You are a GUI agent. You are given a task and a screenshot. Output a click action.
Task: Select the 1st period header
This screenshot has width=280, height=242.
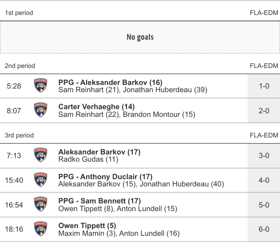point(19,13)
